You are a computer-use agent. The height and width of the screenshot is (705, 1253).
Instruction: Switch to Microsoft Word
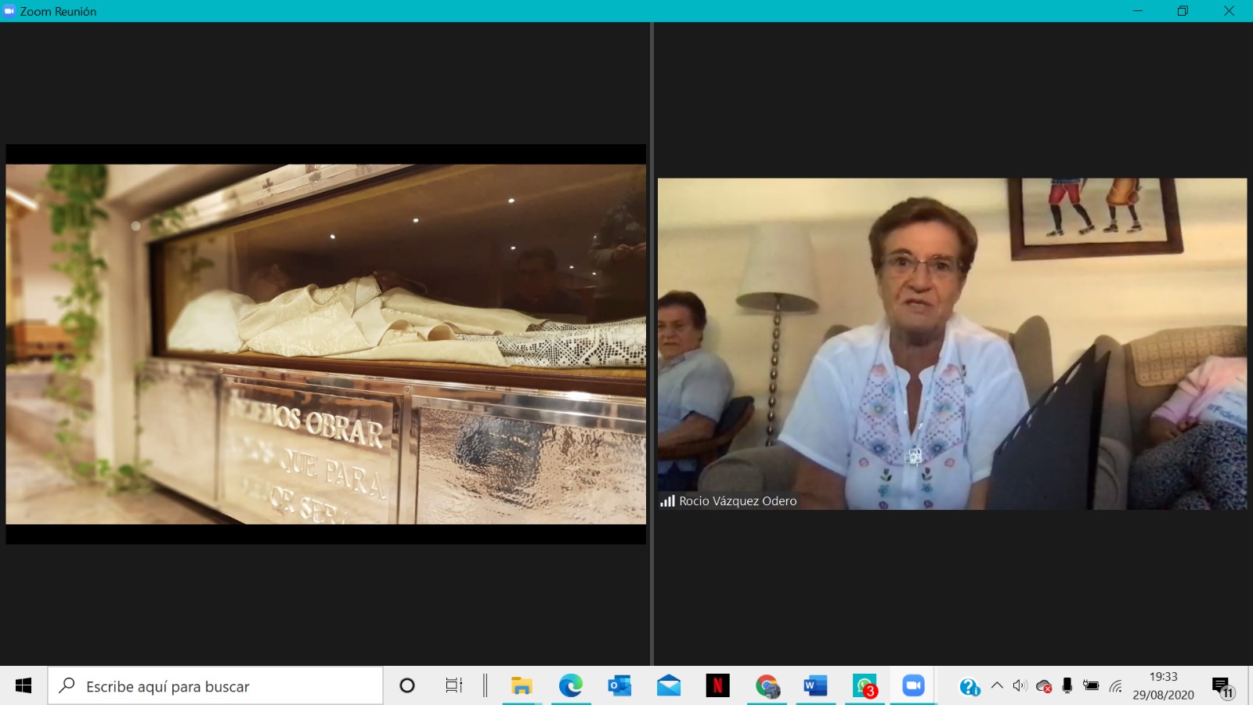click(815, 686)
